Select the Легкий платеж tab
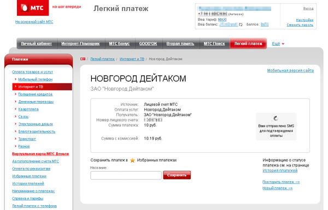The width and height of the screenshot is (328, 210). click(x=248, y=44)
